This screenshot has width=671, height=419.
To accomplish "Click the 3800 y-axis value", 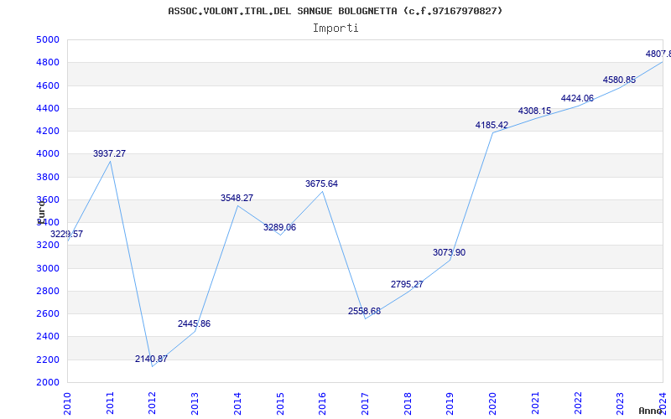I will pos(48,177).
